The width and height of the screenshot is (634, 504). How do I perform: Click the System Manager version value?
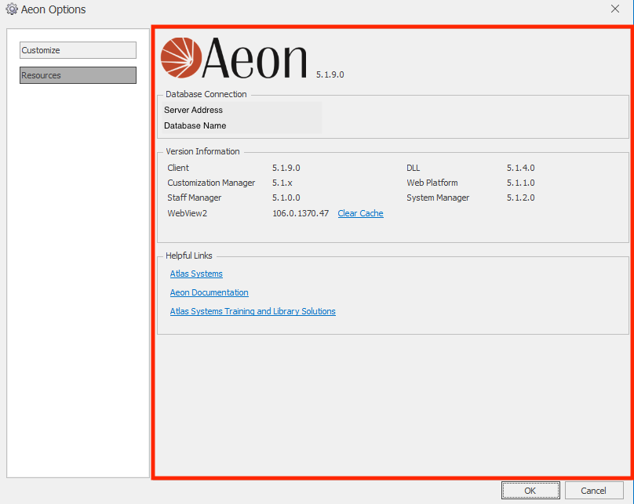click(520, 198)
